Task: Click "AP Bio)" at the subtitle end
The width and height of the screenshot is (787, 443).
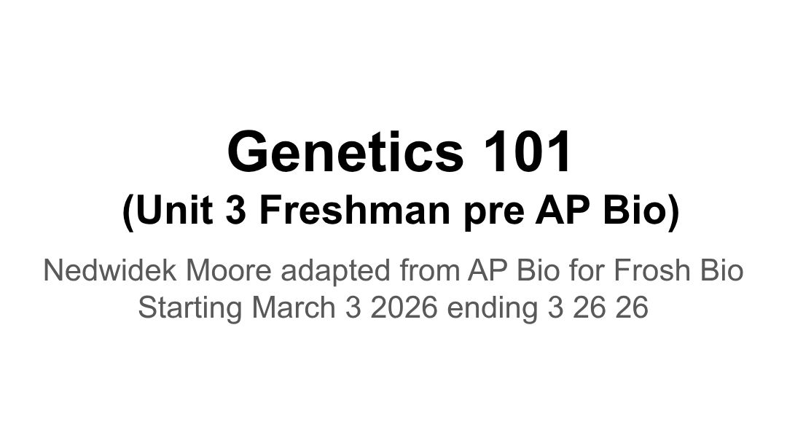Action: click(x=607, y=211)
